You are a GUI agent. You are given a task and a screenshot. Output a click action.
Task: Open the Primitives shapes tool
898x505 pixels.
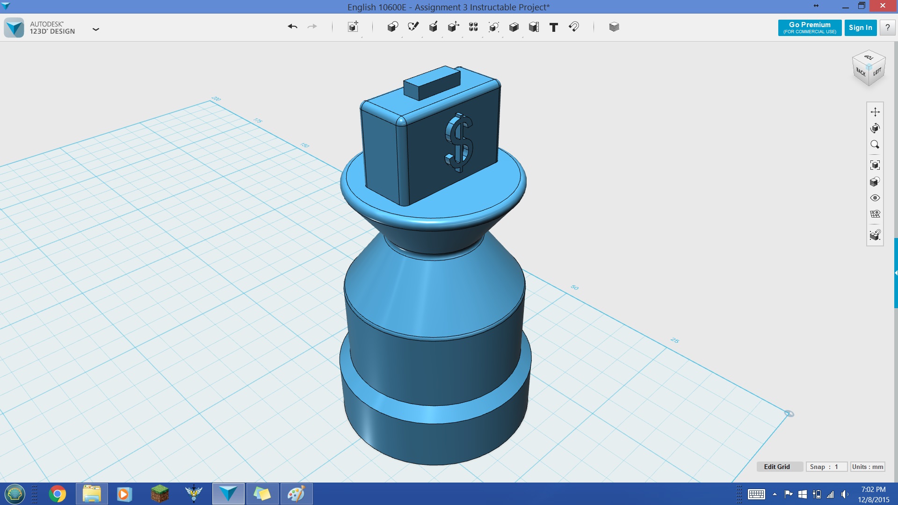tap(393, 27)
